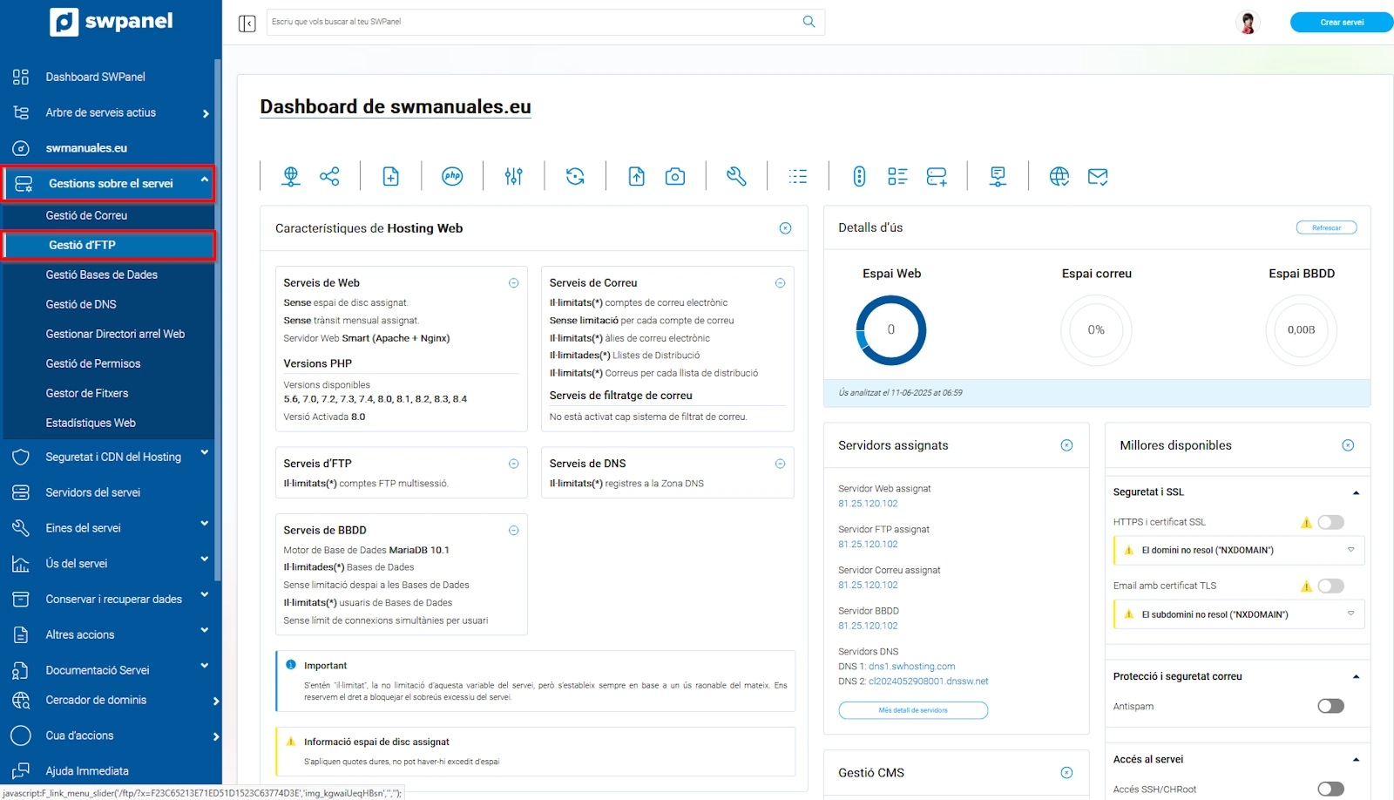This screenshot has width=1394, height=800.
Task: Click the dotted list toolbar icon
Action: (798, 176)
